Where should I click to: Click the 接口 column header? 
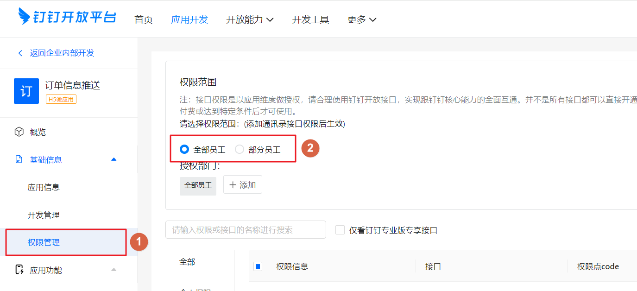coord(433,266)
